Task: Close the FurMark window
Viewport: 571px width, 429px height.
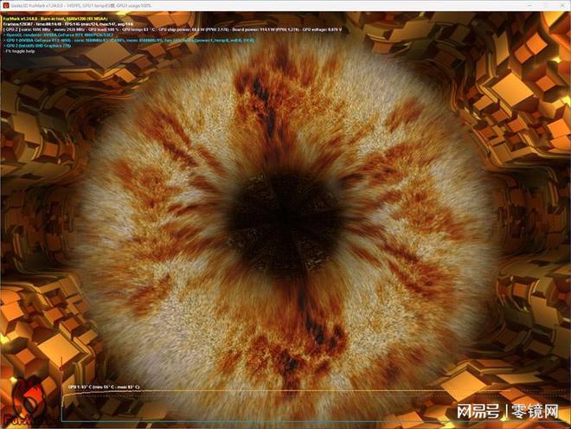Action: pos(562,5)
